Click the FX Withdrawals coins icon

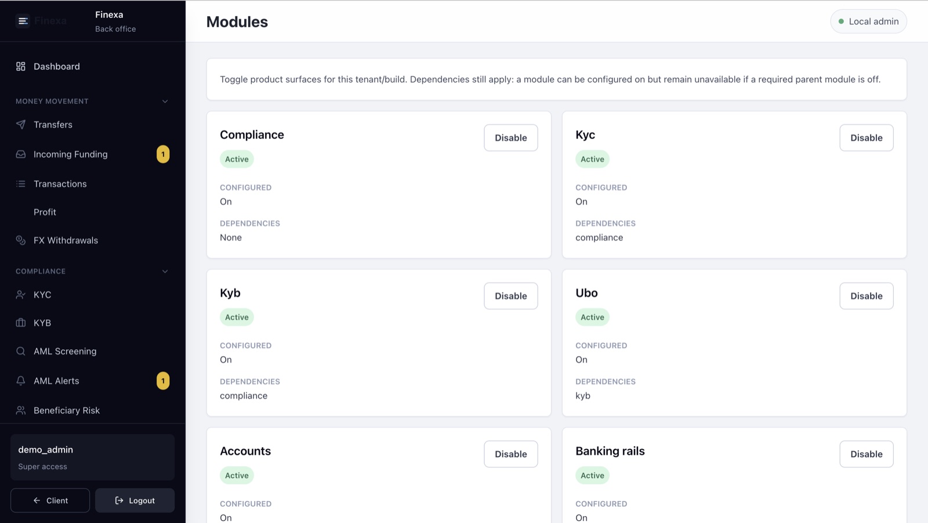(x=21, y=240)
